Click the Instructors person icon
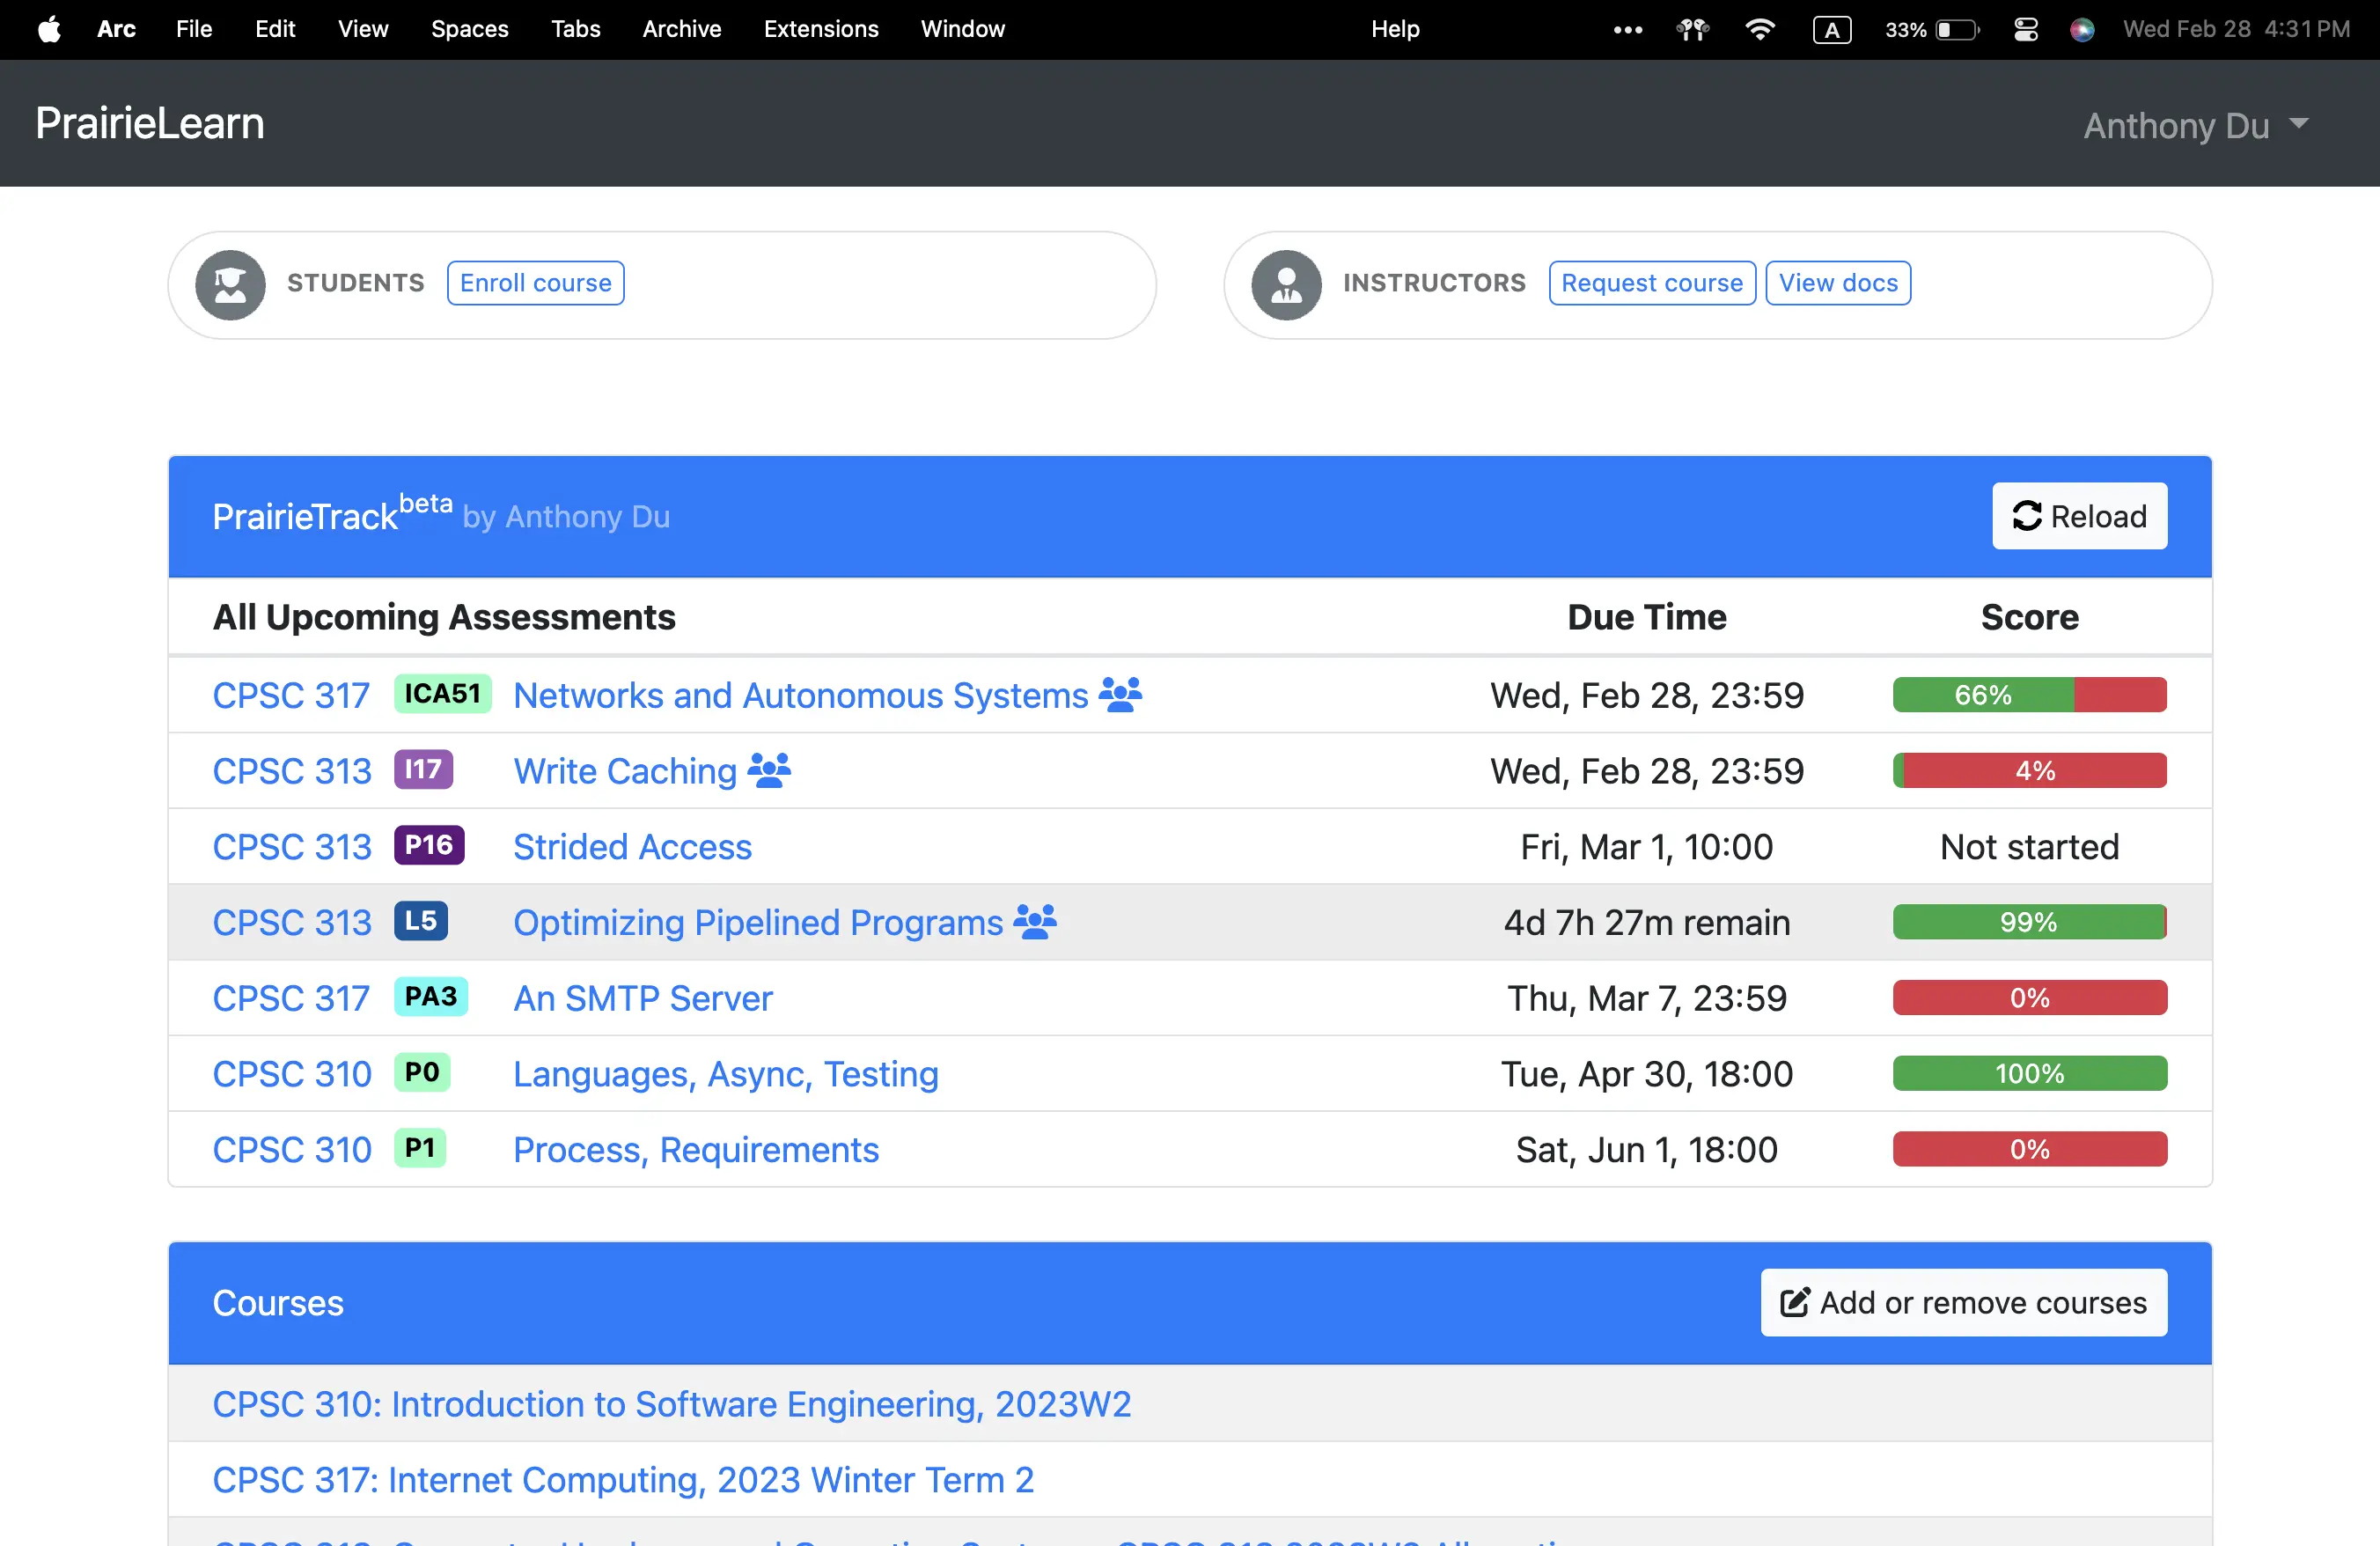 coord(1286,284)
